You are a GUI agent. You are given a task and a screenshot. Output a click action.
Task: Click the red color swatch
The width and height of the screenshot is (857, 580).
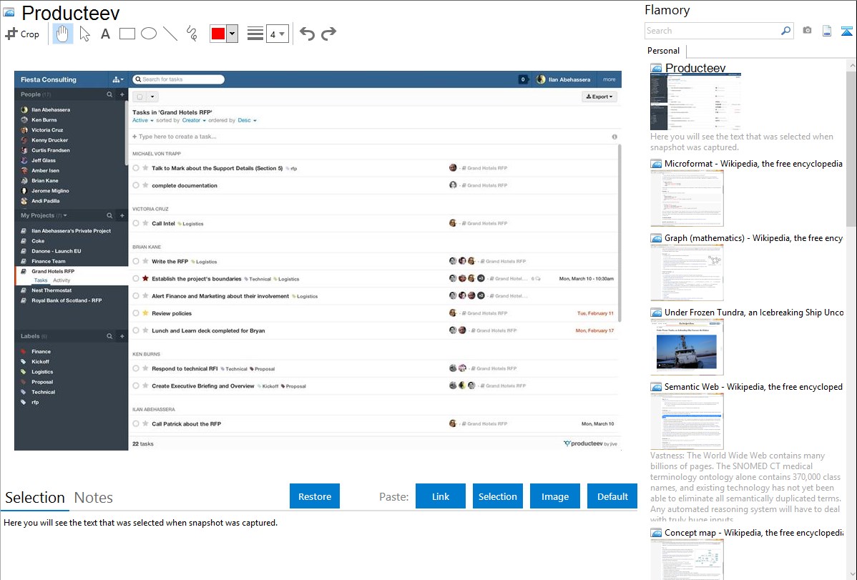[x=218, y=34]
